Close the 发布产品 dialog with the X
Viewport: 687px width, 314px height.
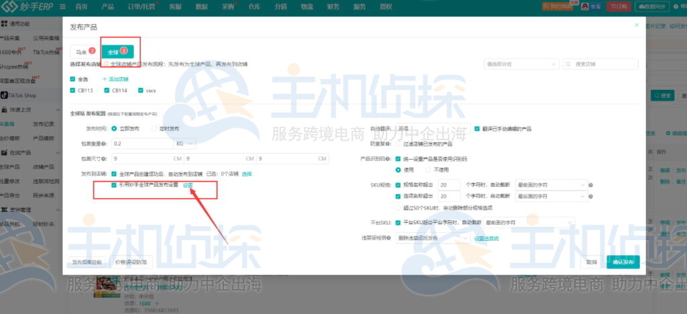pos(637,25)
